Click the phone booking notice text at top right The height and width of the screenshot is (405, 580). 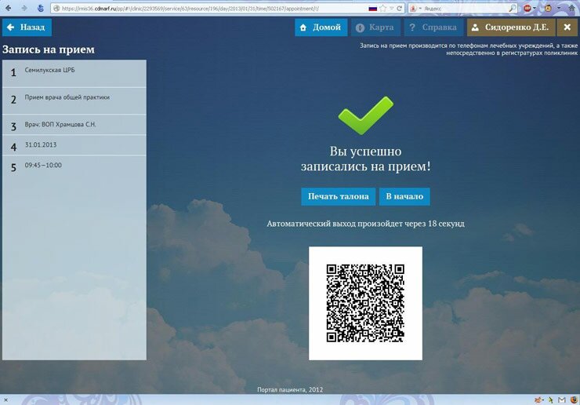click(x=469, y=49)
